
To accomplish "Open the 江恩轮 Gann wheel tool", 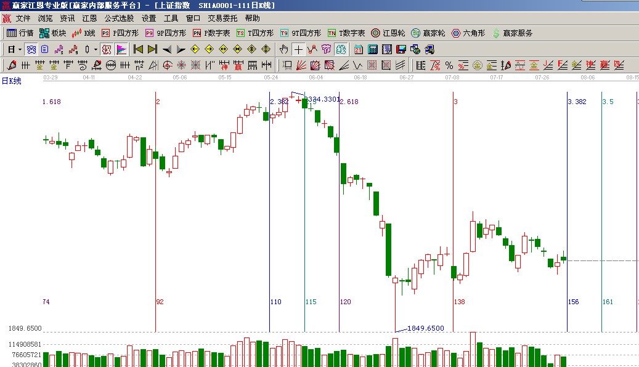I will (x=388, y=33).
